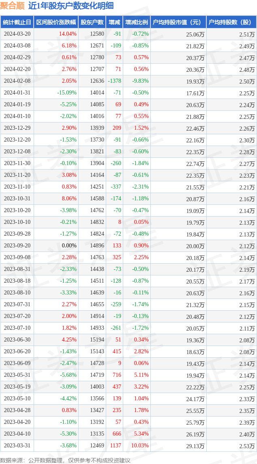Click the 户均持股市值（元） column header
The image size is (257, 464).
click(x=178, y=22)
